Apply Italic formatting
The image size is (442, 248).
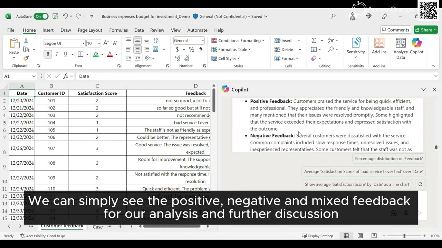click(57, 54)
